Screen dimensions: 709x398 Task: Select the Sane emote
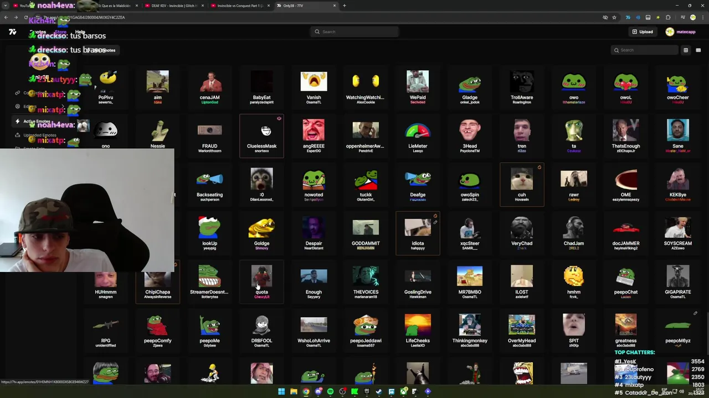[x=678, y=136]
